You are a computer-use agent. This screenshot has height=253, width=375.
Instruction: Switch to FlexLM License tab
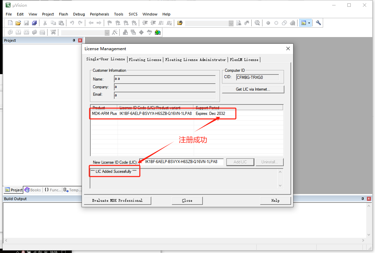(x=244, y=60)
